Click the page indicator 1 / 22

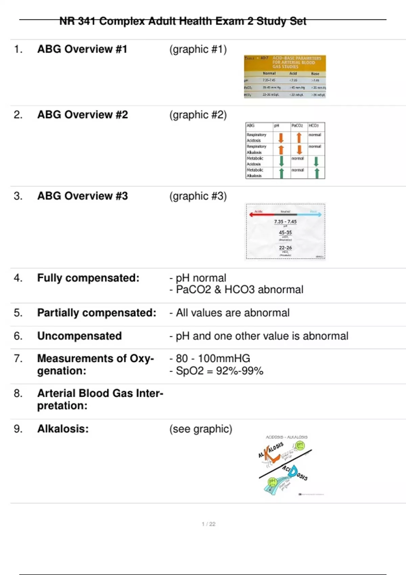point(208,524)
